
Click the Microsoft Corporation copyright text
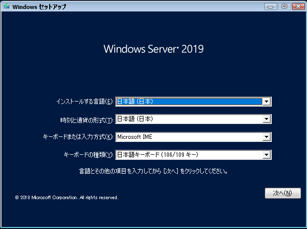(x=67, y=198)
